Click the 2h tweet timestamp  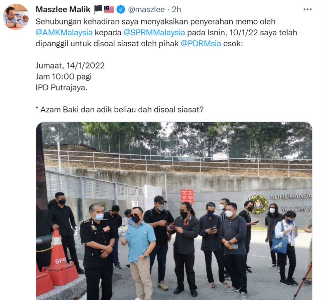(177, 9)
